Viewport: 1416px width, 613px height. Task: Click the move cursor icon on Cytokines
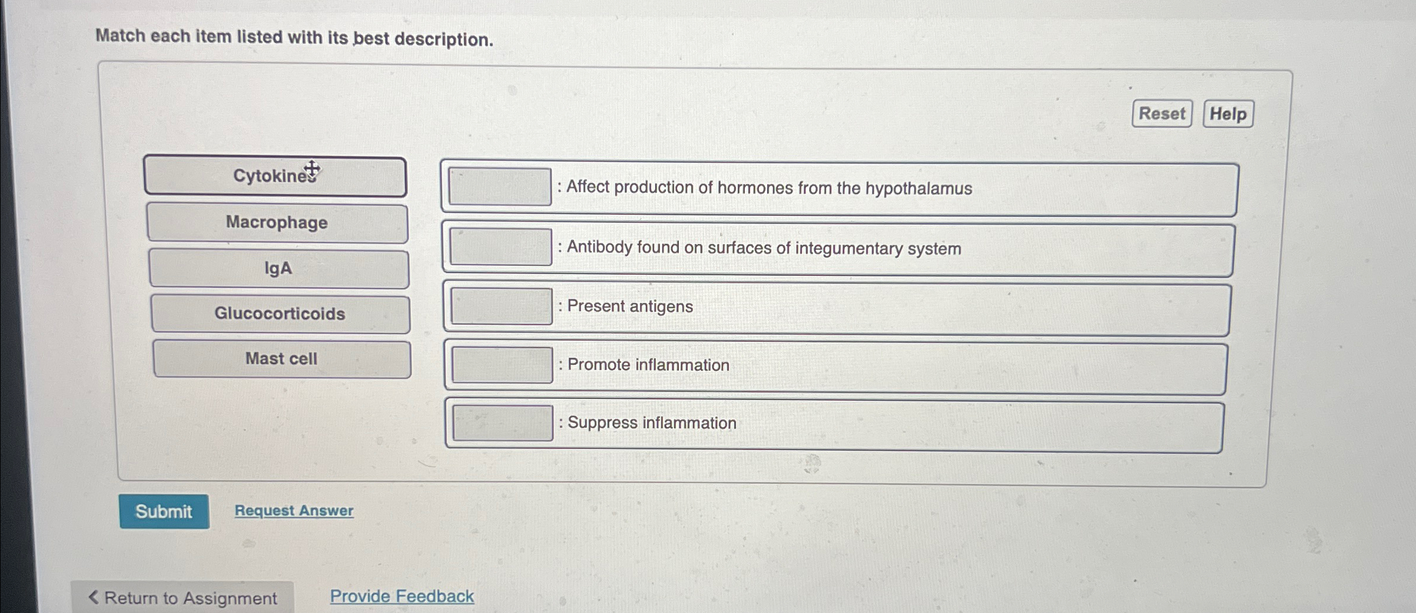click(x=311, y=168)
